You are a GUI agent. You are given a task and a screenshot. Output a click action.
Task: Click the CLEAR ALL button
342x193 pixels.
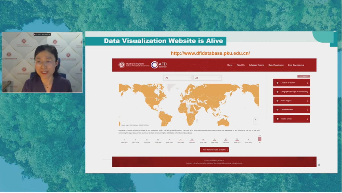(304, 77)
